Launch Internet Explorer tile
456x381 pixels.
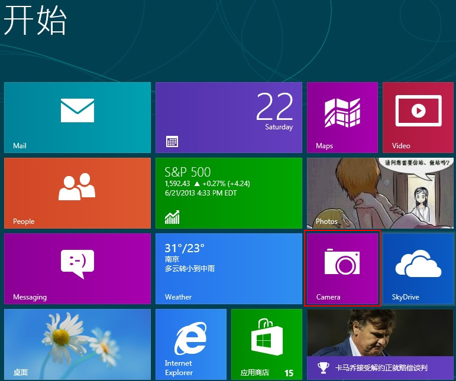(x=191, y=344)
